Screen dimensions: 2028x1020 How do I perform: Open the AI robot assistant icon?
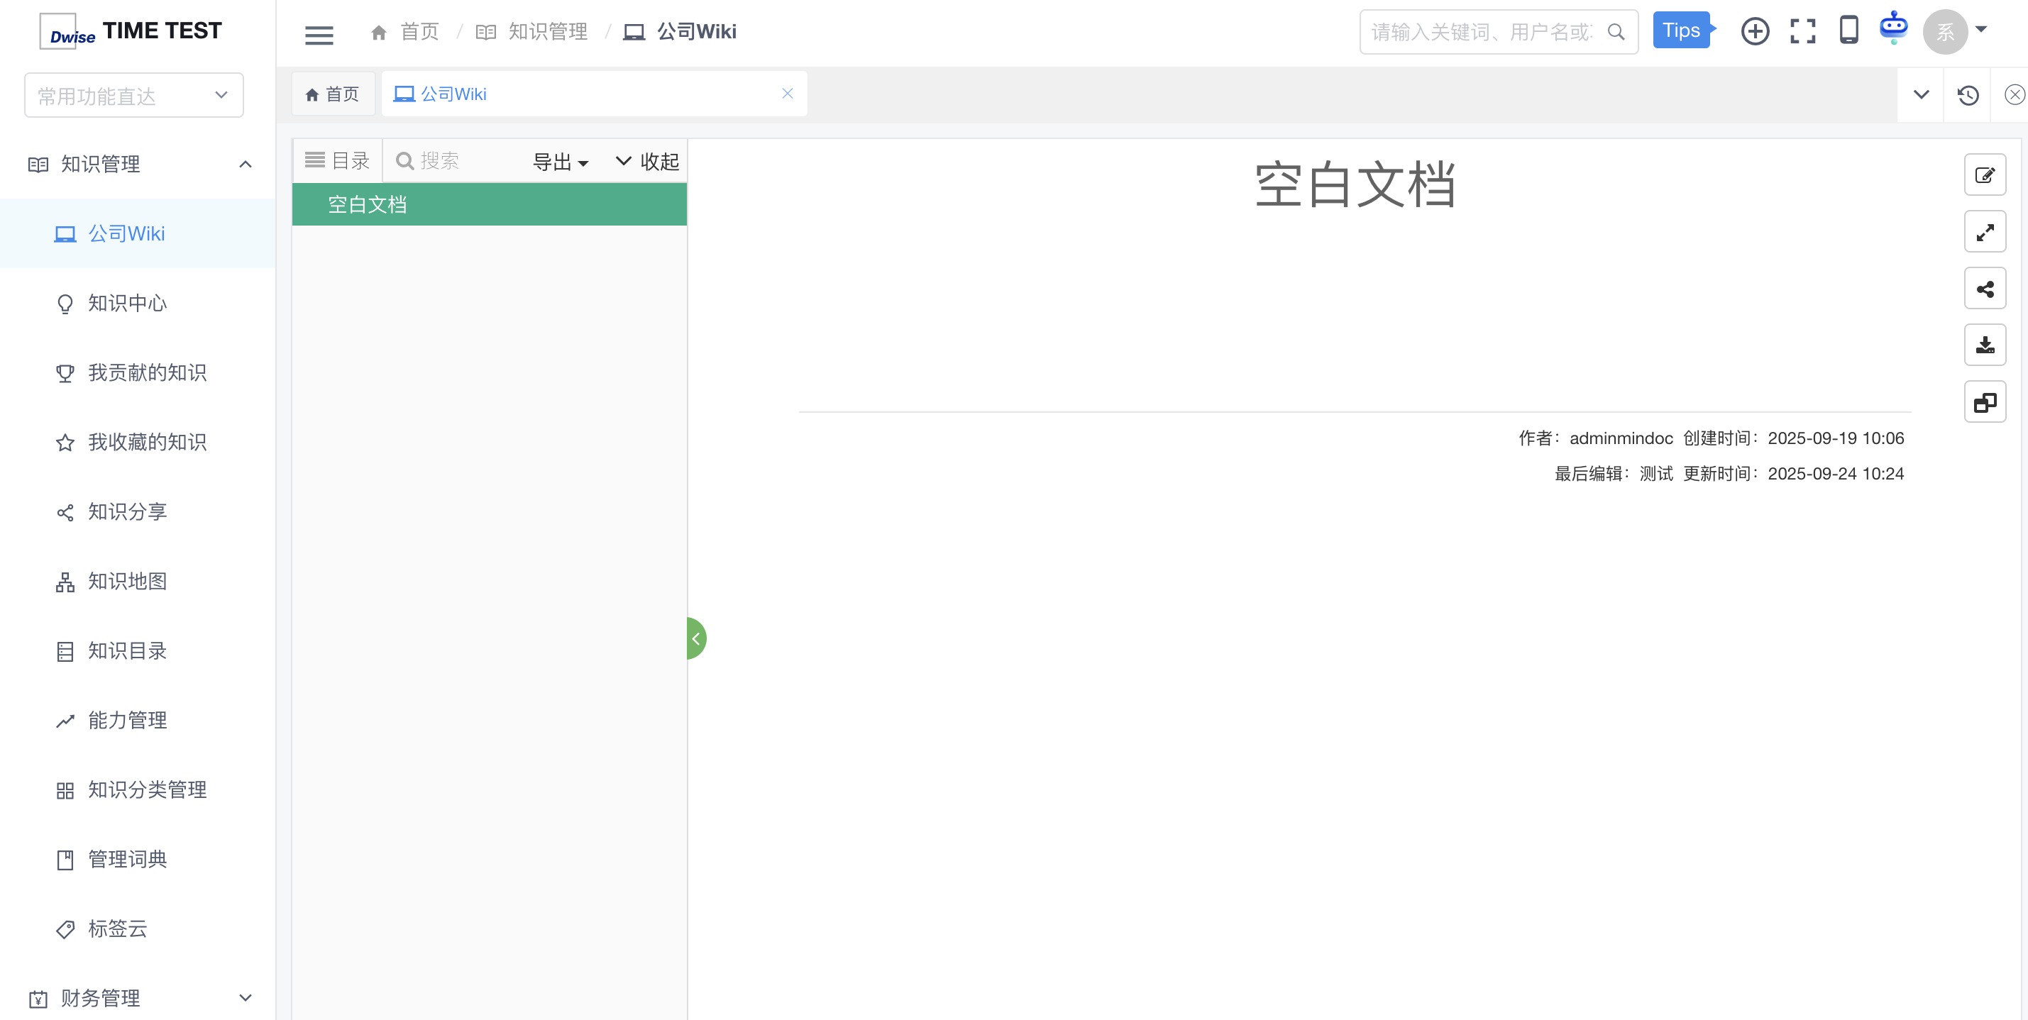coord(1892,28)
